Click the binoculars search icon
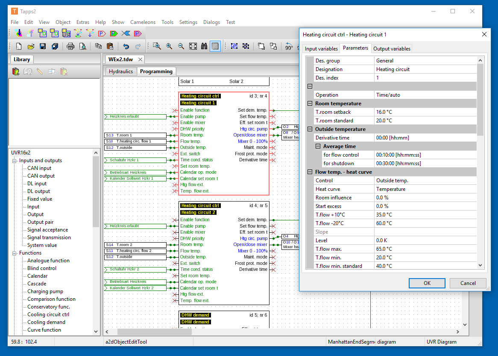 pos(204,46)
